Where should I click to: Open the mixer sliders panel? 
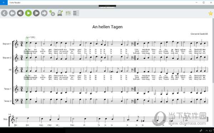coord(68,13)
